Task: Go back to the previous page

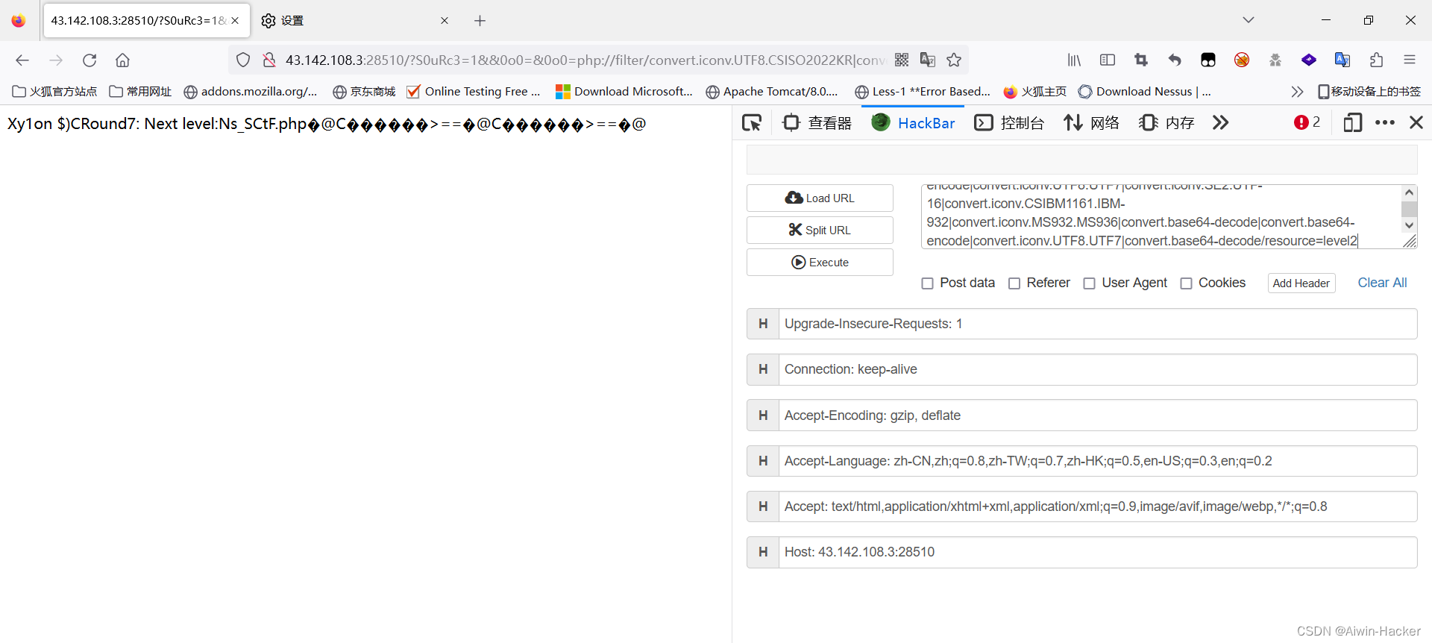Action: [x=22, y=60]
